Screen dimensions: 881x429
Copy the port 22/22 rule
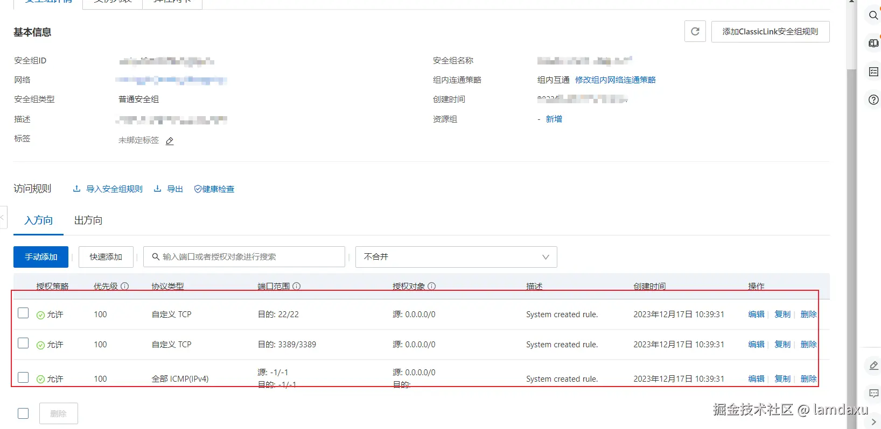tap(782, 314)
